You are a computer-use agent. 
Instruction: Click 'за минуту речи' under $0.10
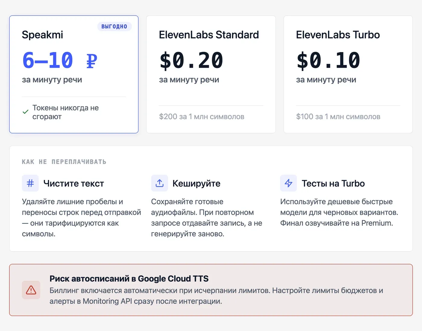pyautogui.click(x=326, y=80)
